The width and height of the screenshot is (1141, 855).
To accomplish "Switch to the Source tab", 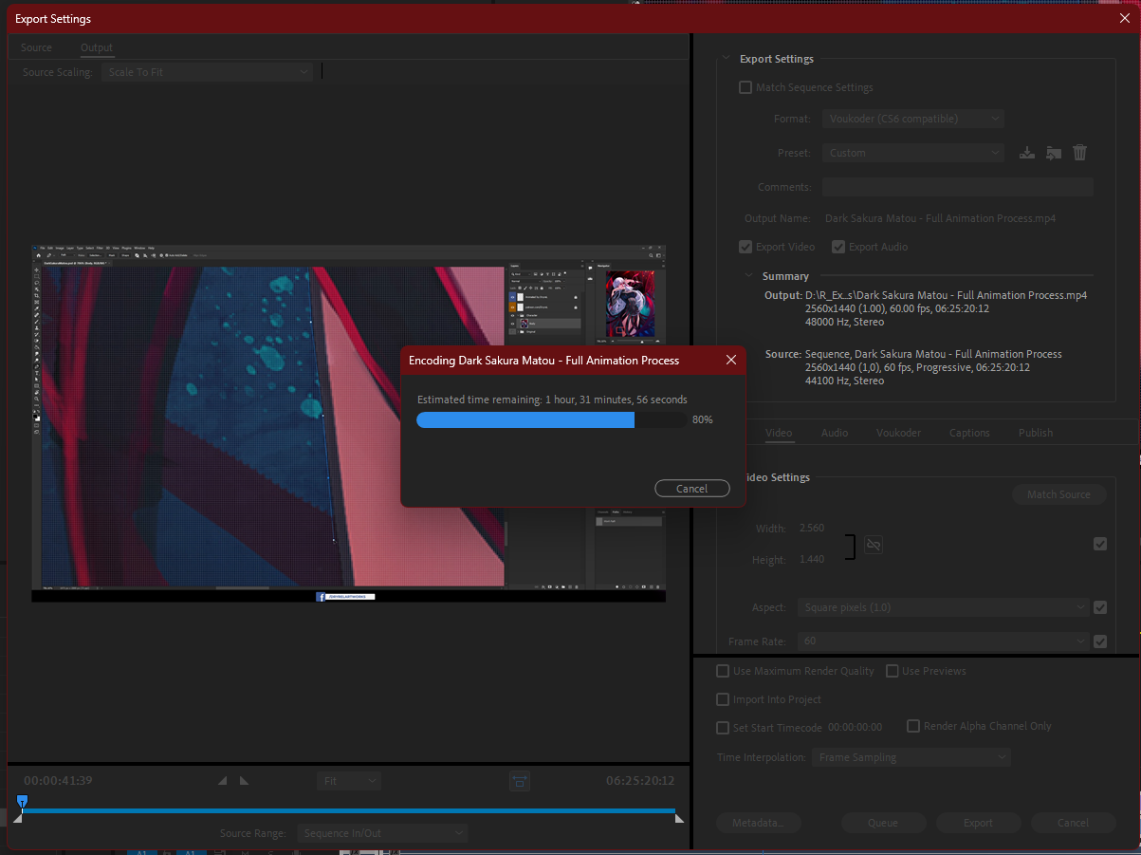I will [x=37, y=47].
